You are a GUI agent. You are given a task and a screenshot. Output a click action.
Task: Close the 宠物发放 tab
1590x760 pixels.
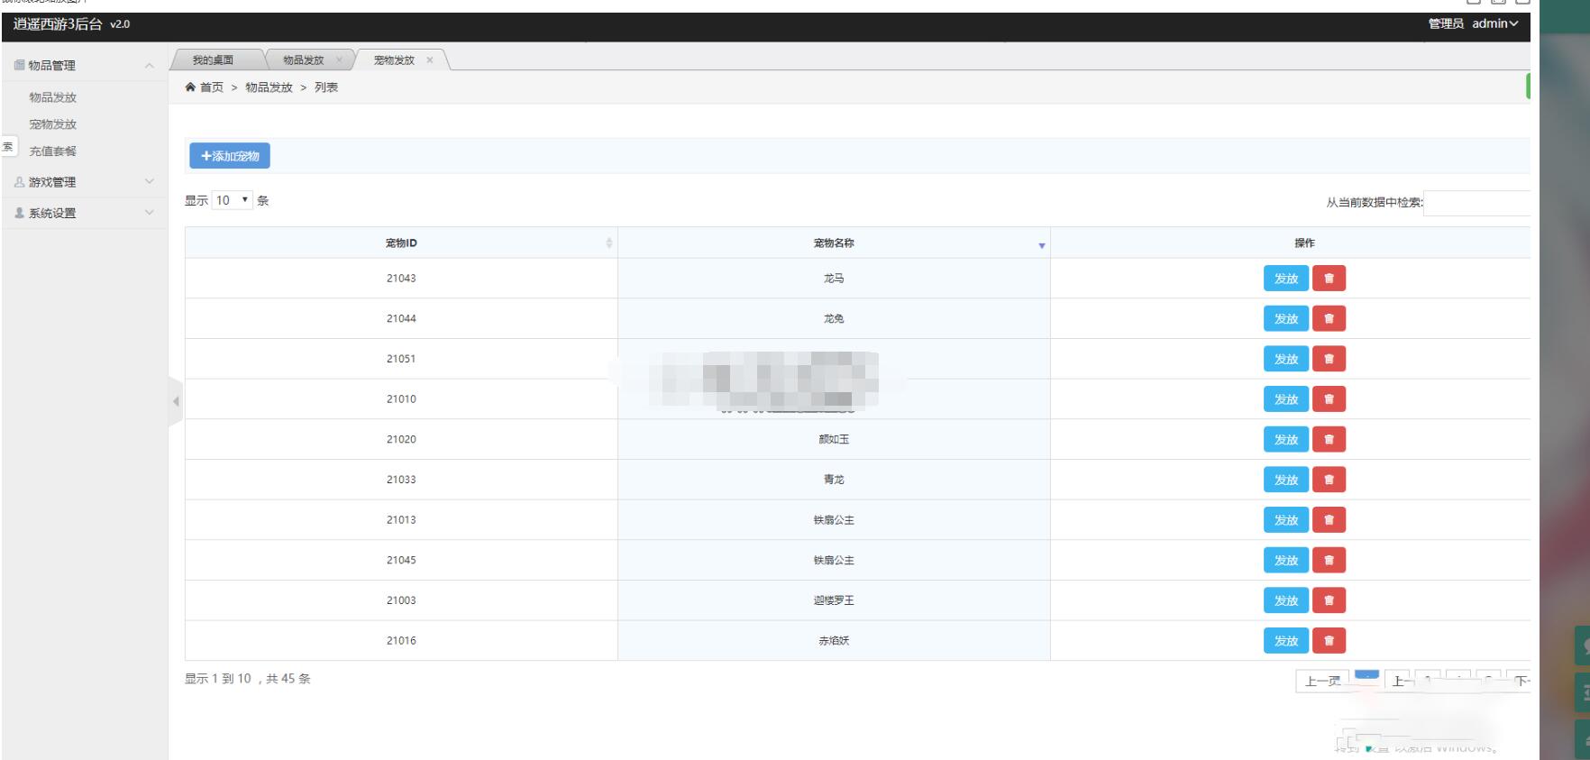[430, 60]
